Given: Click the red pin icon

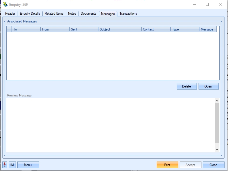Looking at the screenshot, I should [5, 165].
